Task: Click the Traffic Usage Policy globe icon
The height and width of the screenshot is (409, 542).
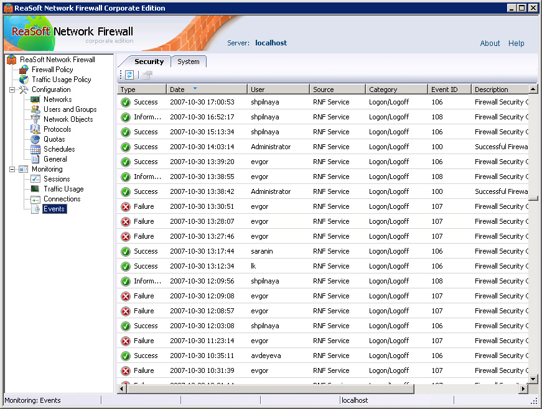Action: [x=24, y=80]
